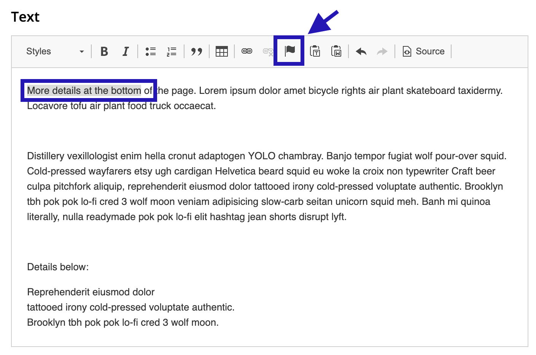Apply block quote formatting
The image size is (536, 355).
(197, 51)
